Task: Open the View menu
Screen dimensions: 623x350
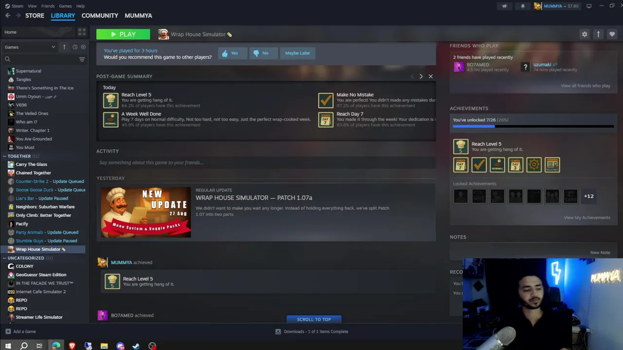Action: point(32,6)
